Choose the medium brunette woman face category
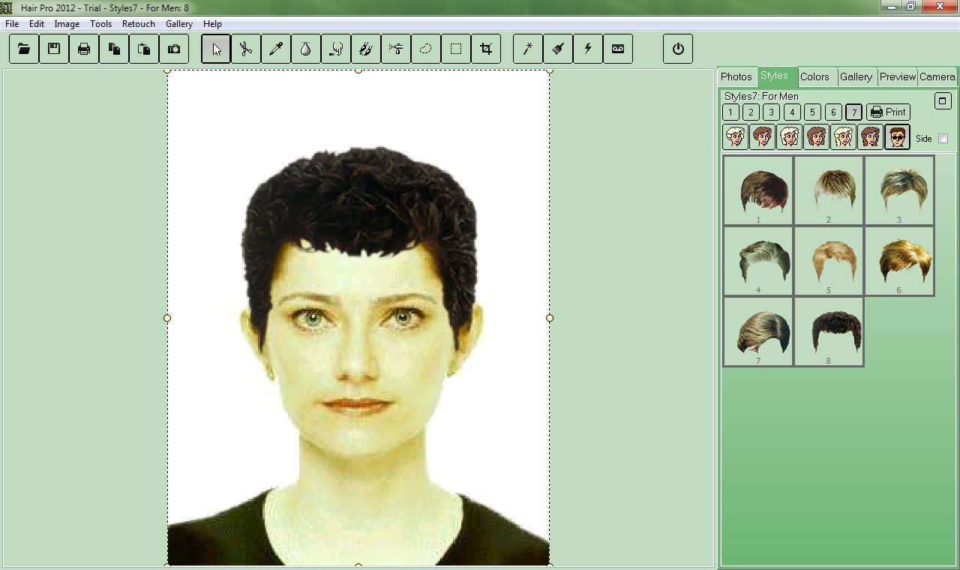Viewport: 960px width, 570px height. [817, 137]
